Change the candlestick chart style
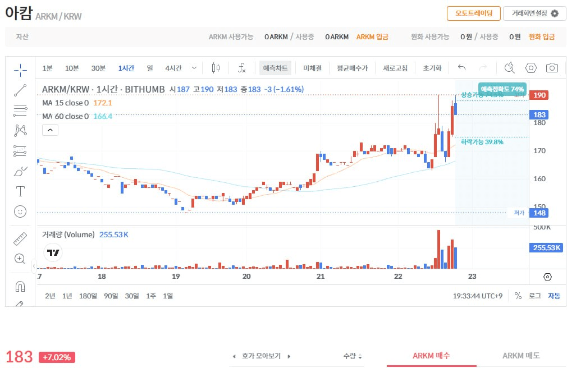Image resolution: width=567 pixels, height=368 pixels. pos(216,68)
